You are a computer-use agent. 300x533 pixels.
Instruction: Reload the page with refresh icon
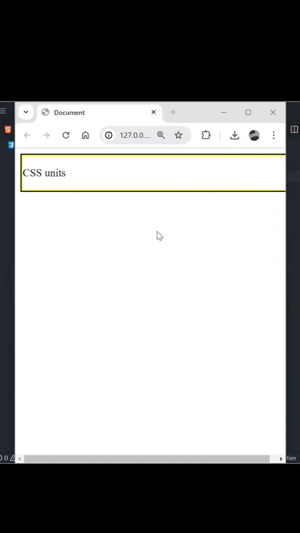66,135
